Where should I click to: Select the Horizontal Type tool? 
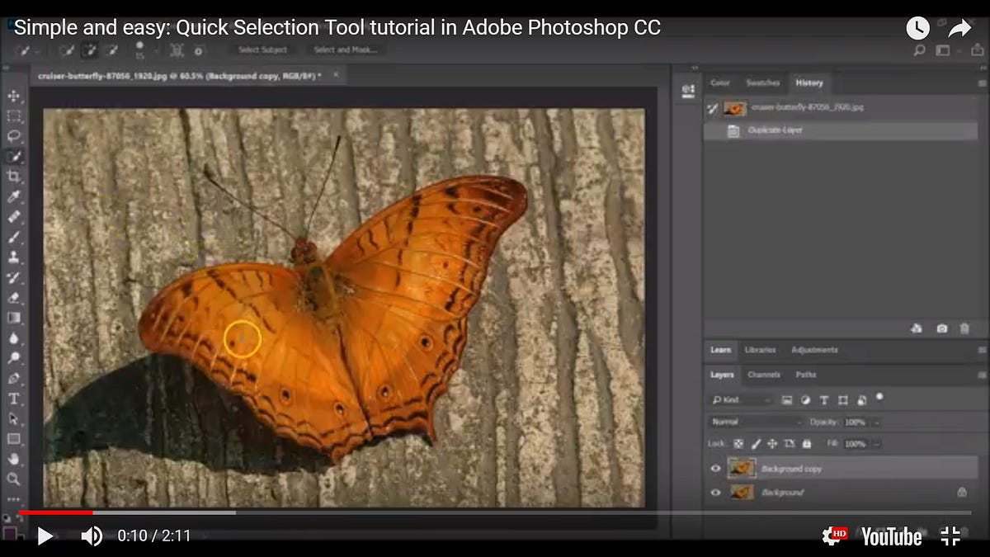click(x=14, y=399)
